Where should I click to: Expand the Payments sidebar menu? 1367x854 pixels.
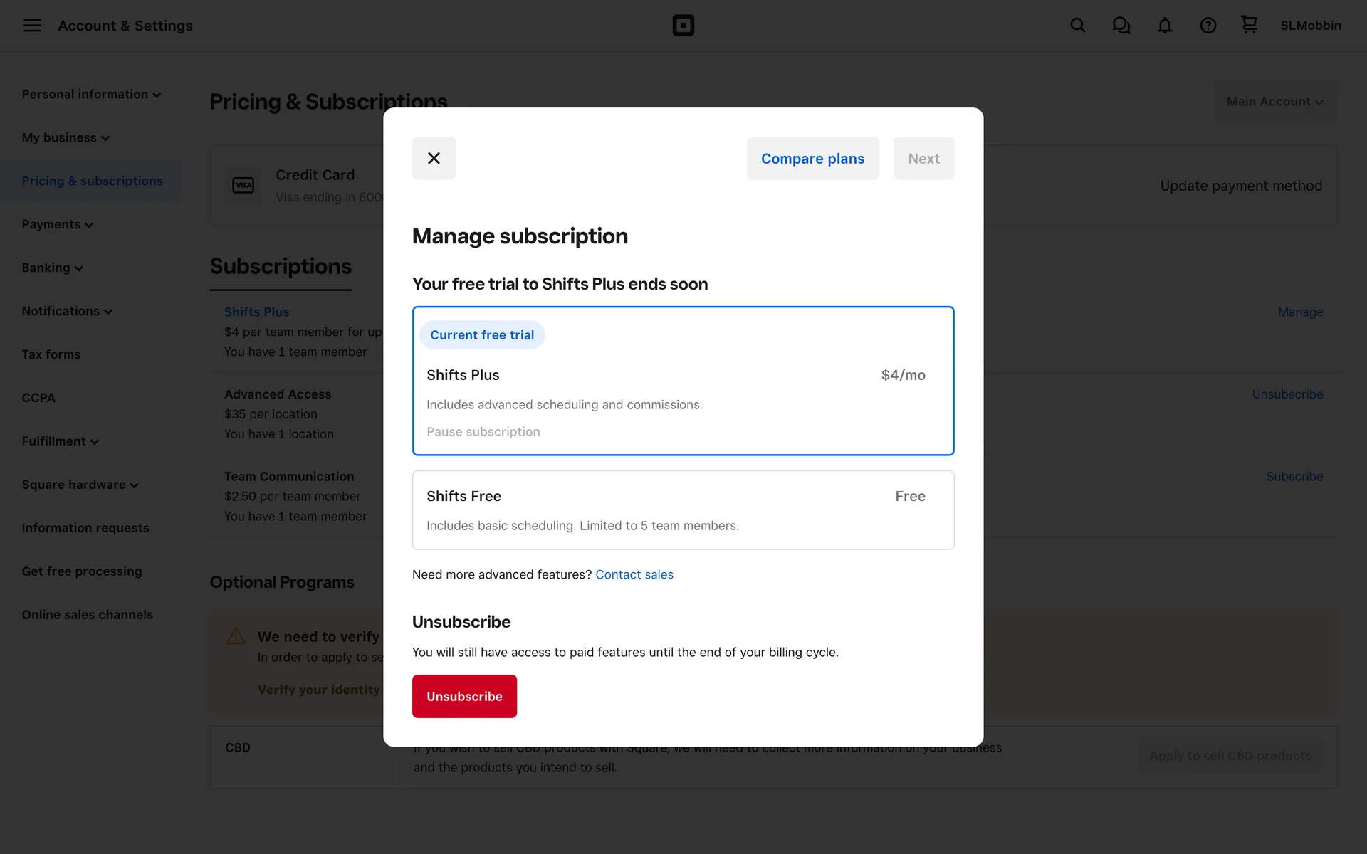click(x=57, y=225)
